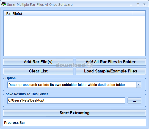Browse for folder with the ... button
The width and height of the screenshot is (149, 129).
point(134,100)
